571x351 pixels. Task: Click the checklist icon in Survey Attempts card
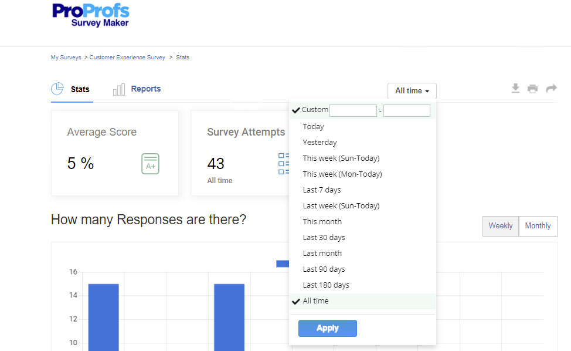click(284, 164)
